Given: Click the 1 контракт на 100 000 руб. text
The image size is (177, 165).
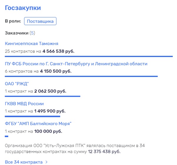Looking at the screenshot, I should tap(33, 131).
